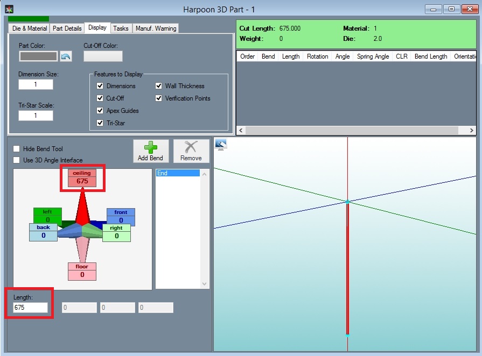Reset part color with the undo arrow icon

click(66, 56)
